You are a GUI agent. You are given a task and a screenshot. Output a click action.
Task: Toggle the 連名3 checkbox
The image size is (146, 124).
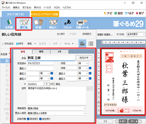52,78
